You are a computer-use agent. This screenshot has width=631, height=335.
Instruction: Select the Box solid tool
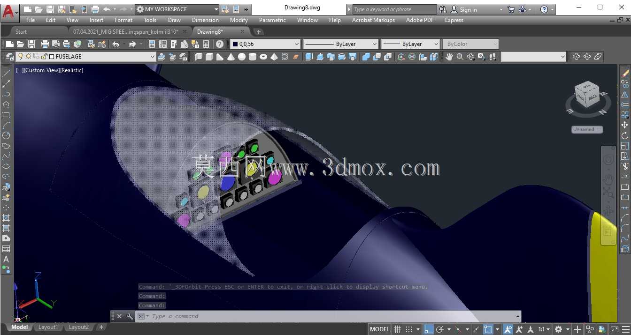pyautogui.click(x=209, y=57)
